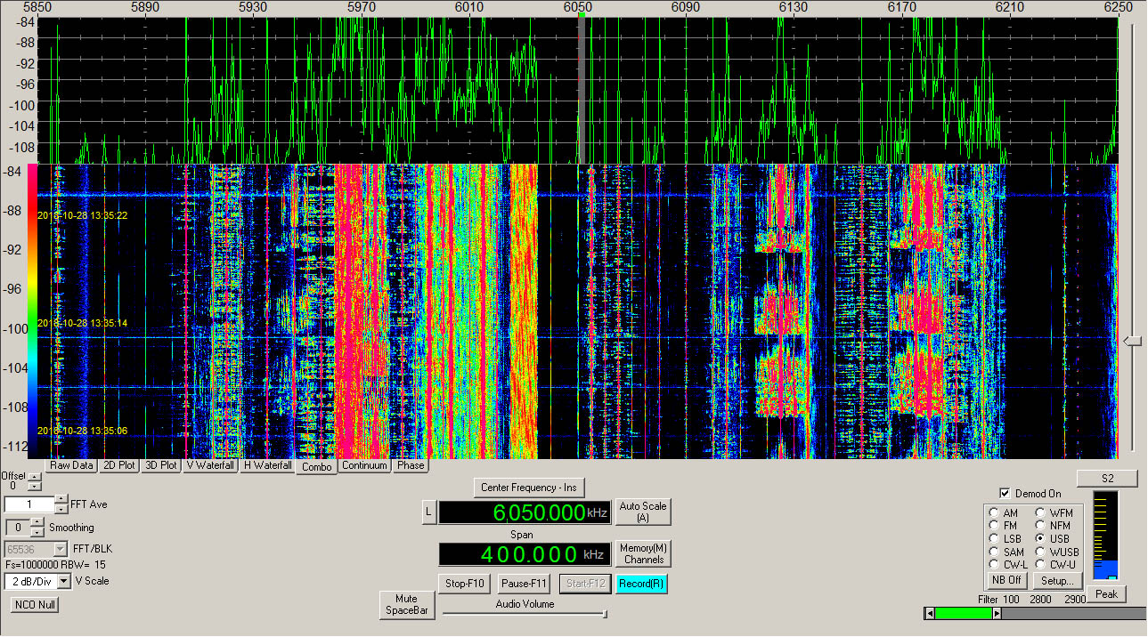Select AM demodulation mode

point(994,513)
